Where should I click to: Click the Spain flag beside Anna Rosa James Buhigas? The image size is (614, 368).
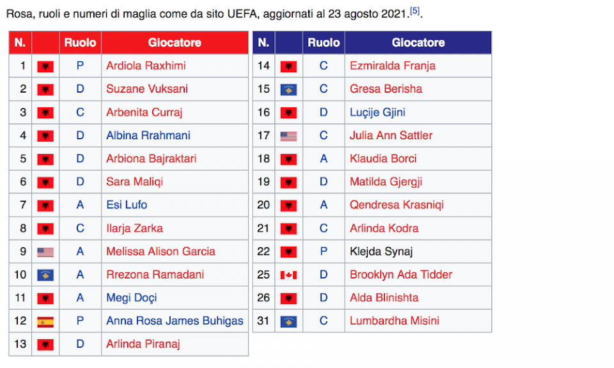[x=45, y=322]
